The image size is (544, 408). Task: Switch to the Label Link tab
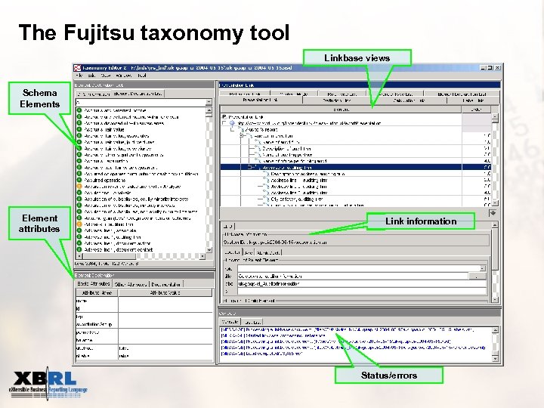pyautogui.click(x=473, y=100)
